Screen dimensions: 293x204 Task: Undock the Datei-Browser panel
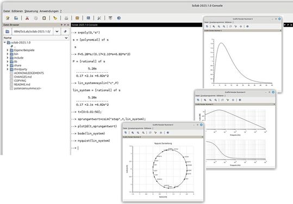pyautogui.click(x=65, y=25)
